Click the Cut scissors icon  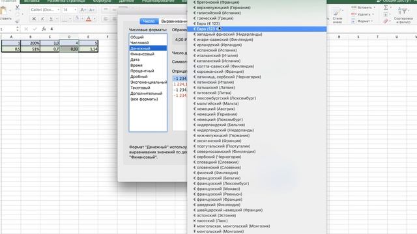(x=18, y=7)
